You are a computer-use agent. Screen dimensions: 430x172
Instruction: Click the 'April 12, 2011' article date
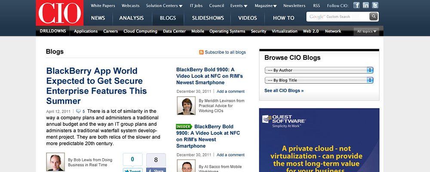coord(58,112)
